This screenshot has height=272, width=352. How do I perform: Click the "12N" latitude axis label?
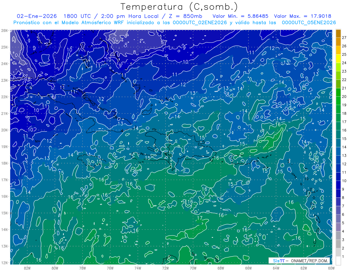(4, 263)
